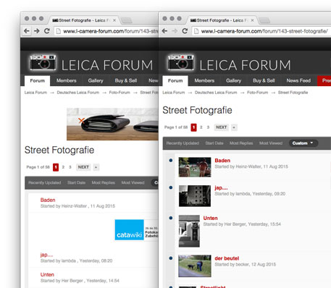Sort by Recently Updated in left window

(x=45, y=183)
